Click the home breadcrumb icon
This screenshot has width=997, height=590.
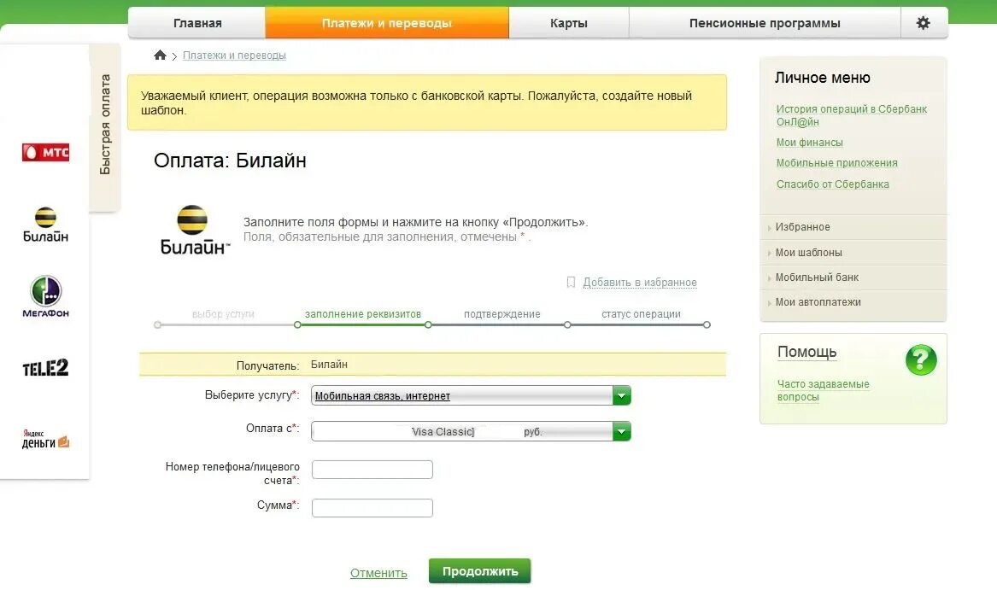point(160,54)
